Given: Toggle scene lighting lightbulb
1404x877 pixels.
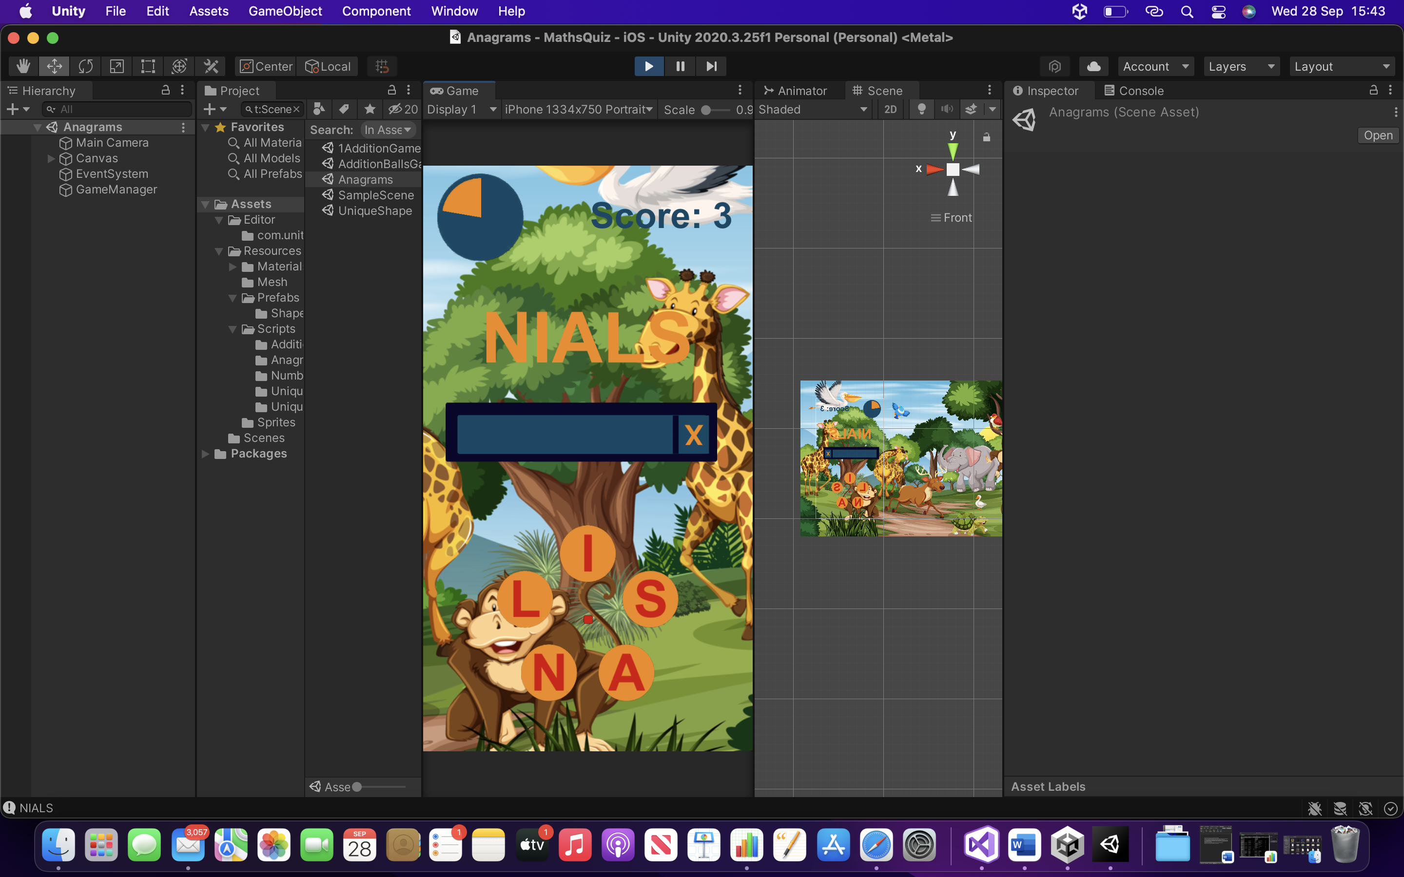Looking at the screenshot, I should tap(921, 110).
